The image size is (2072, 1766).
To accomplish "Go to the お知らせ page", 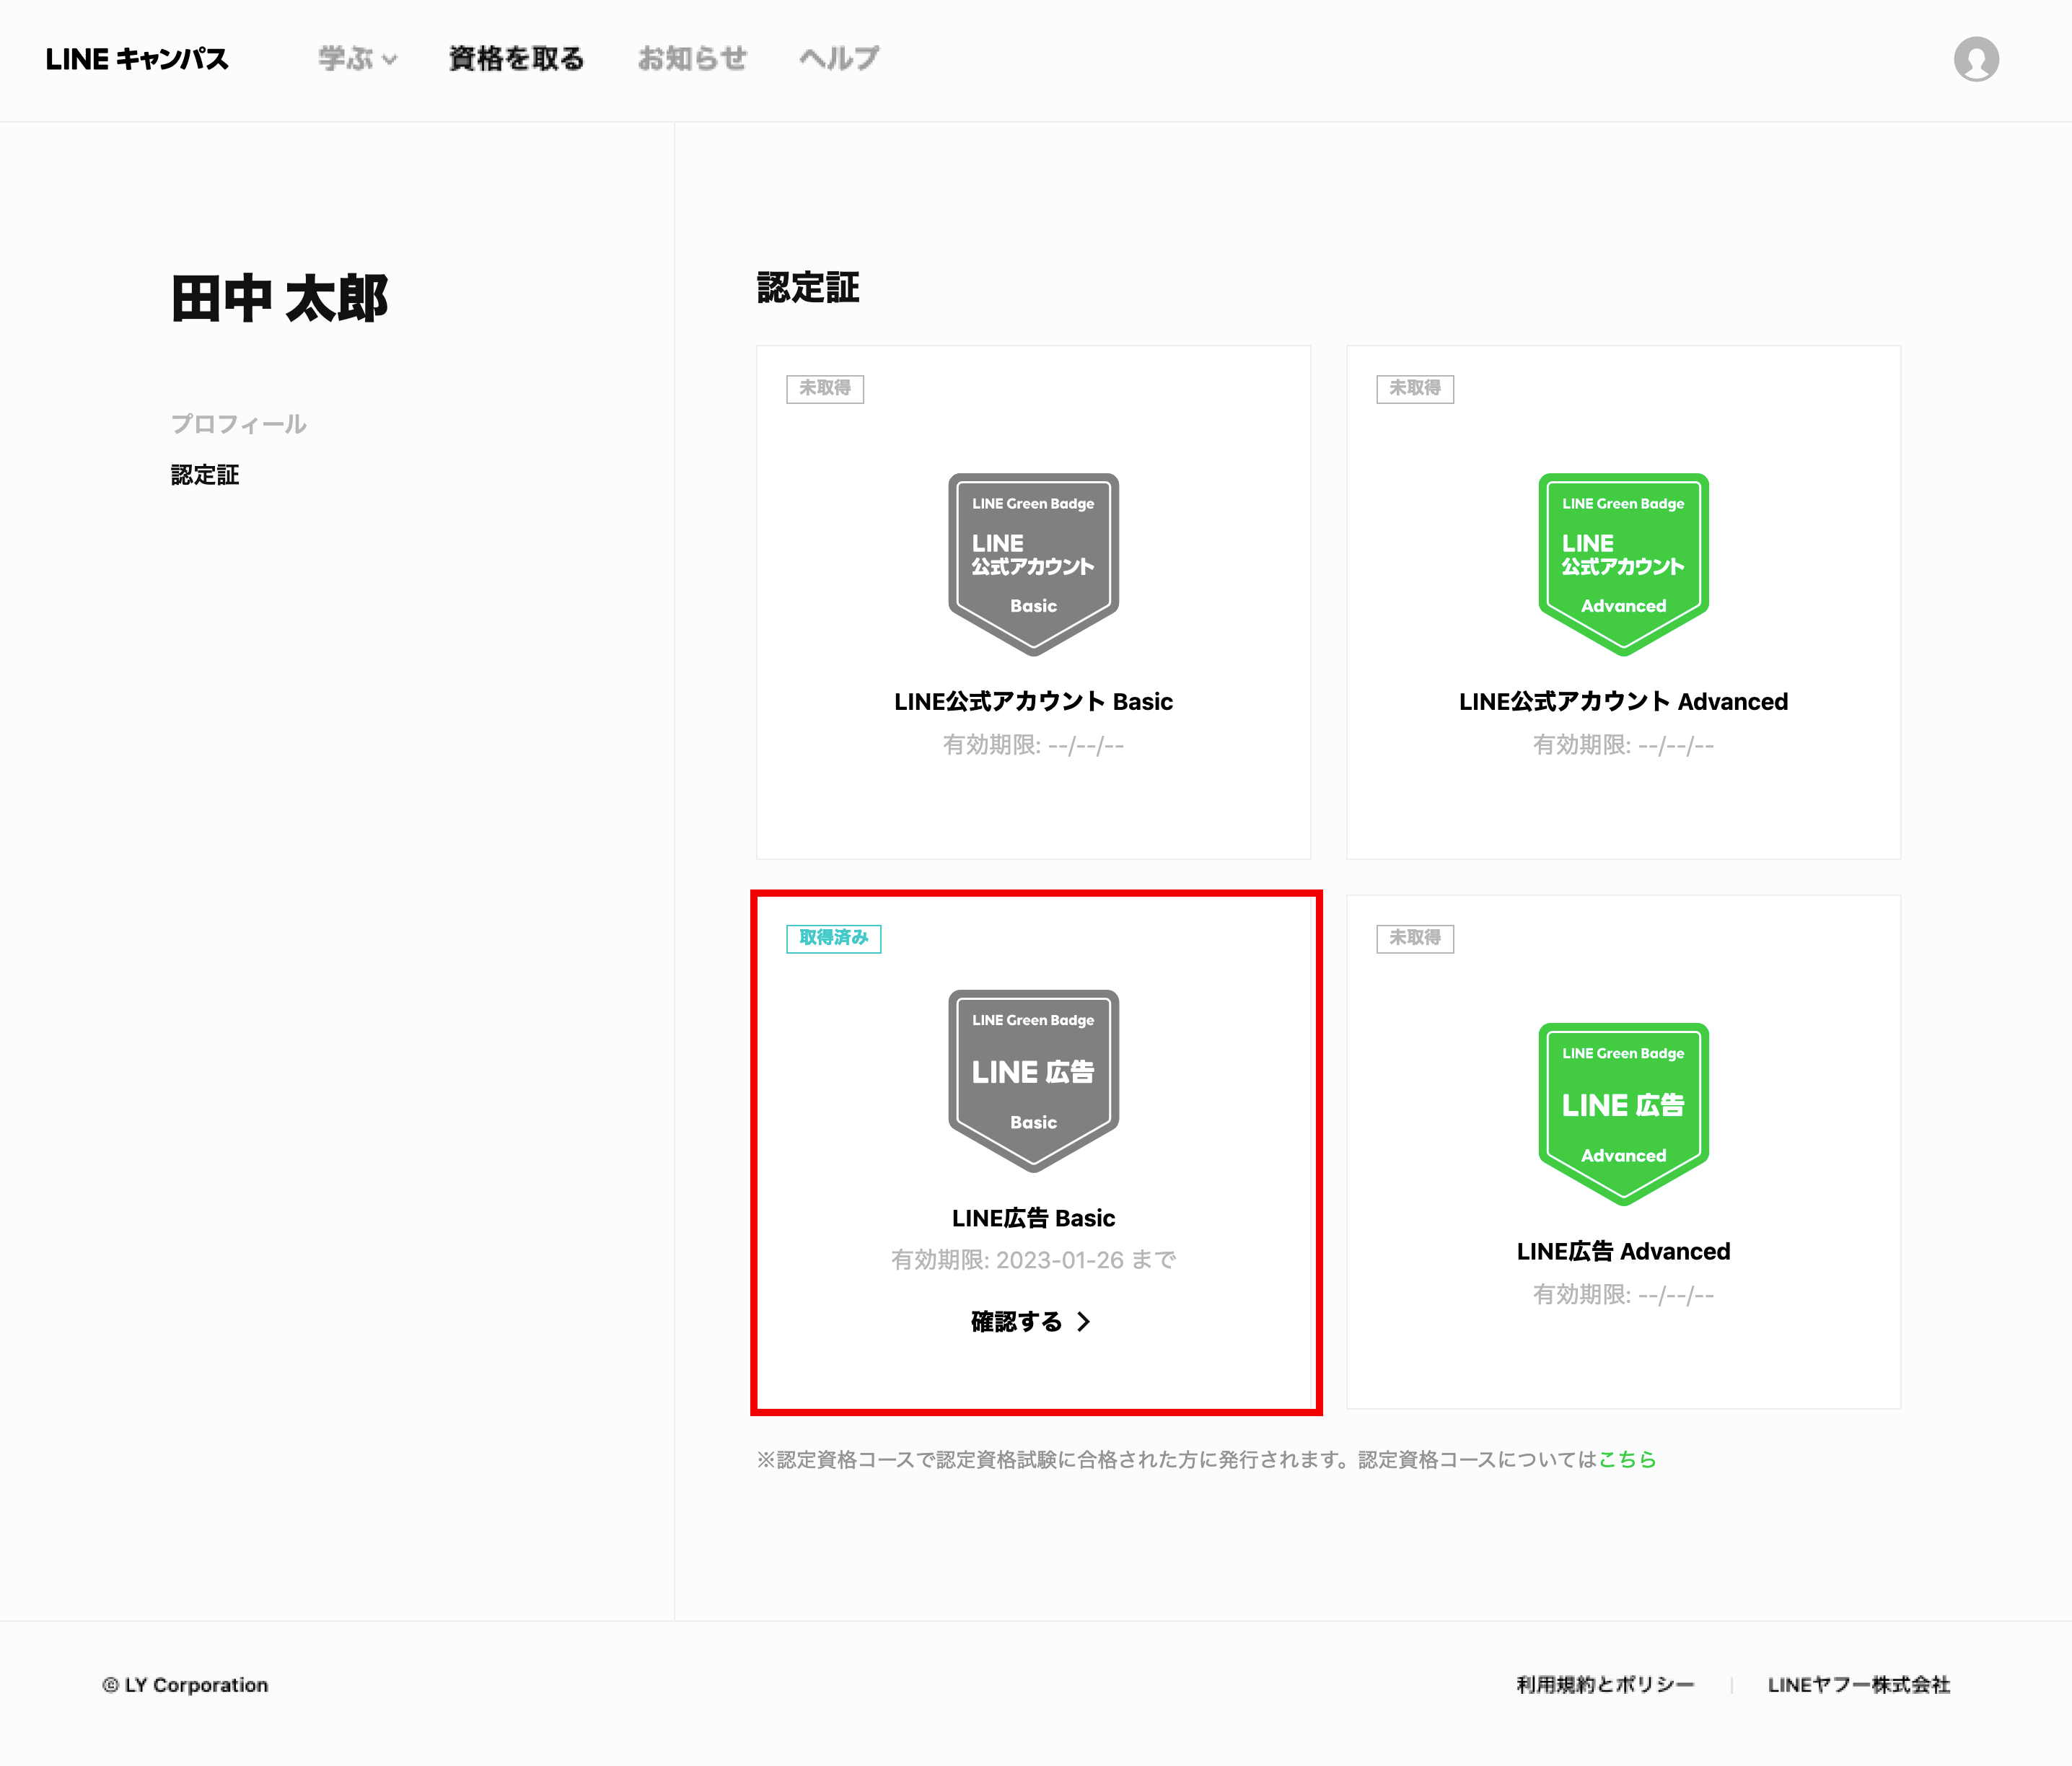I will 692,59.
